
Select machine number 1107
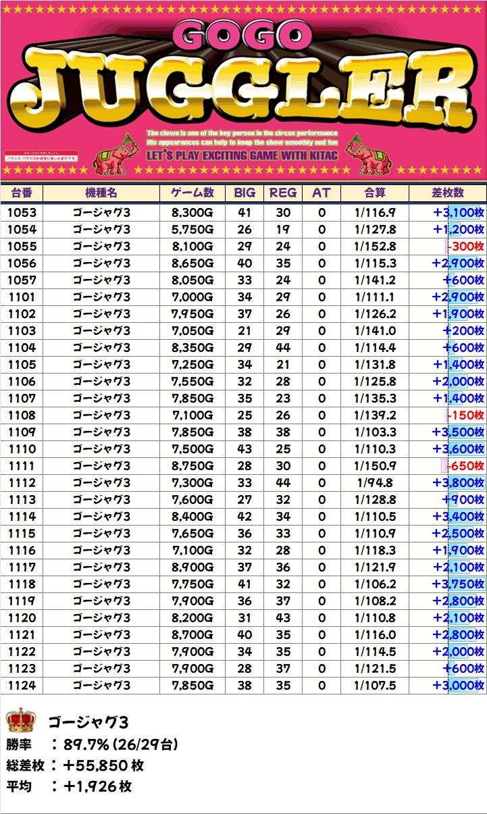click(22, 399)
